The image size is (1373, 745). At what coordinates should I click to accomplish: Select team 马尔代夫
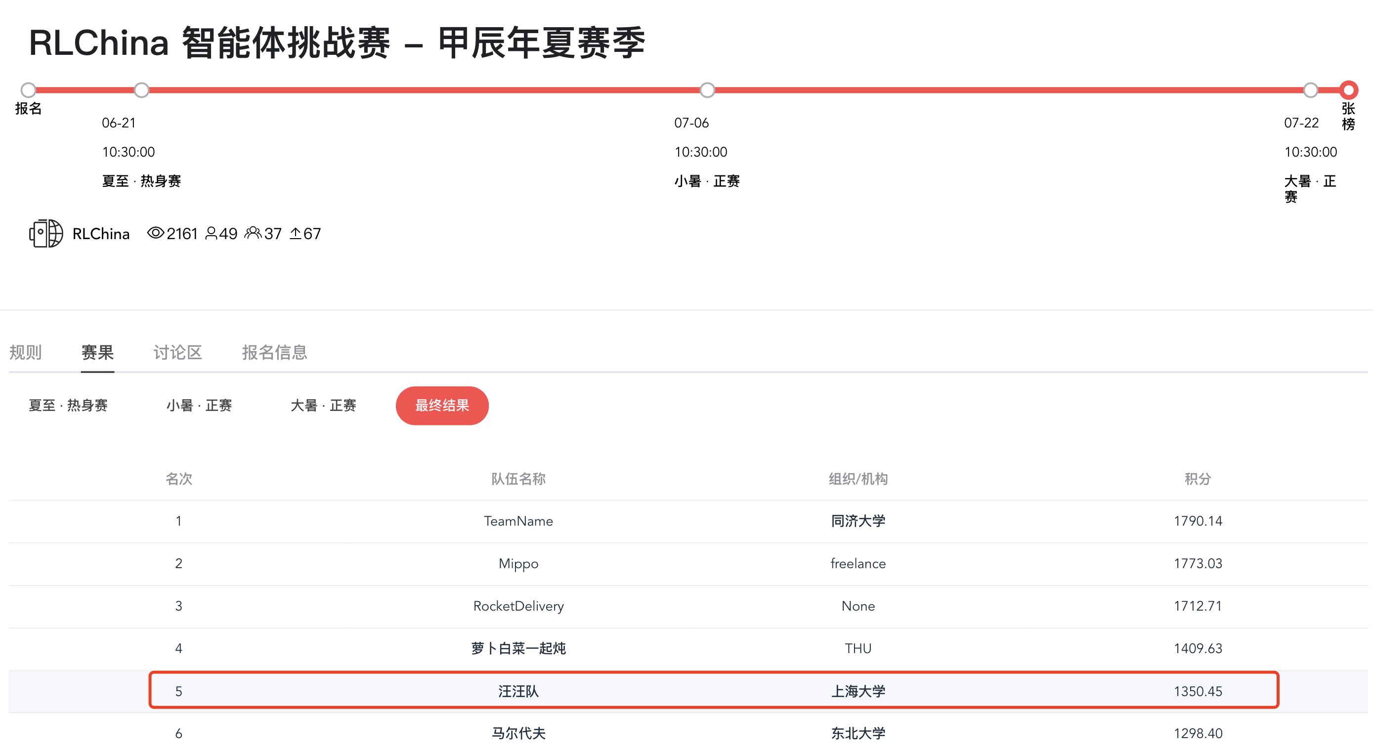[x=518, y=733]
